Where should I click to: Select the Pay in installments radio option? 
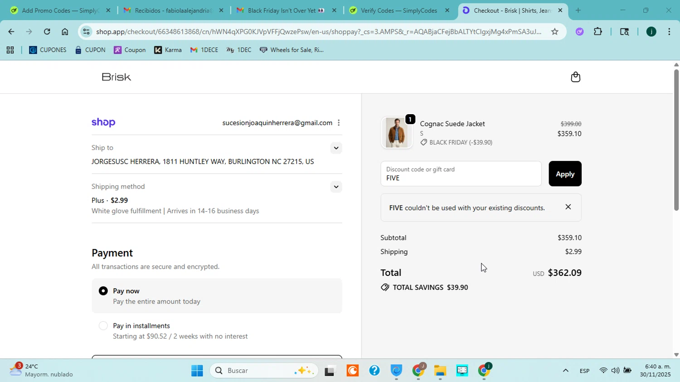pyautogui.click(x=103, y=326)
